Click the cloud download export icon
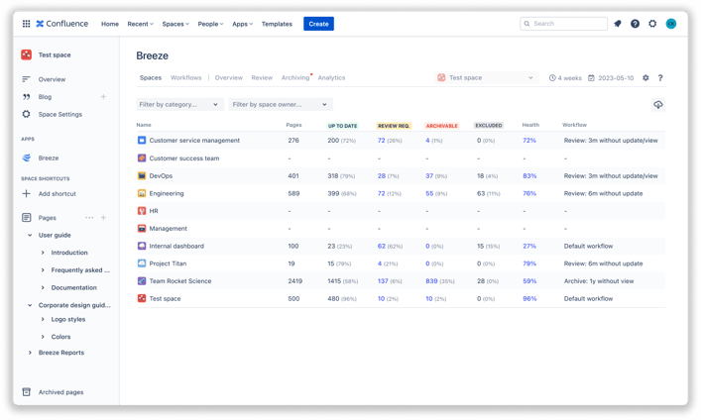 point(658,105)
